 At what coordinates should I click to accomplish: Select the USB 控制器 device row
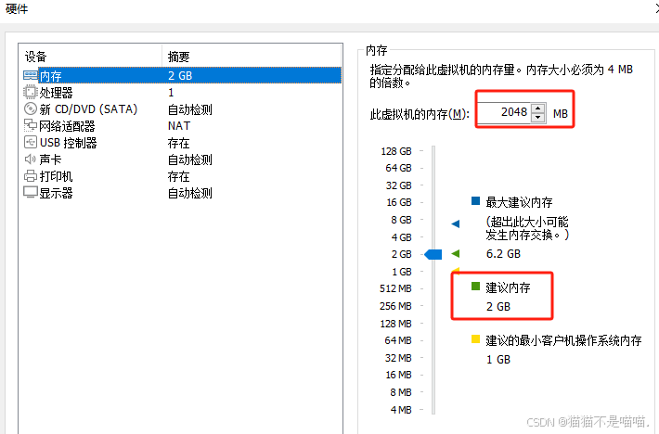(182, 143)
